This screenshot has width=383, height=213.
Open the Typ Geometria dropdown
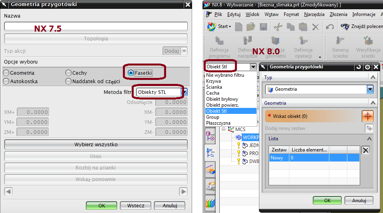tap(370, 89)
